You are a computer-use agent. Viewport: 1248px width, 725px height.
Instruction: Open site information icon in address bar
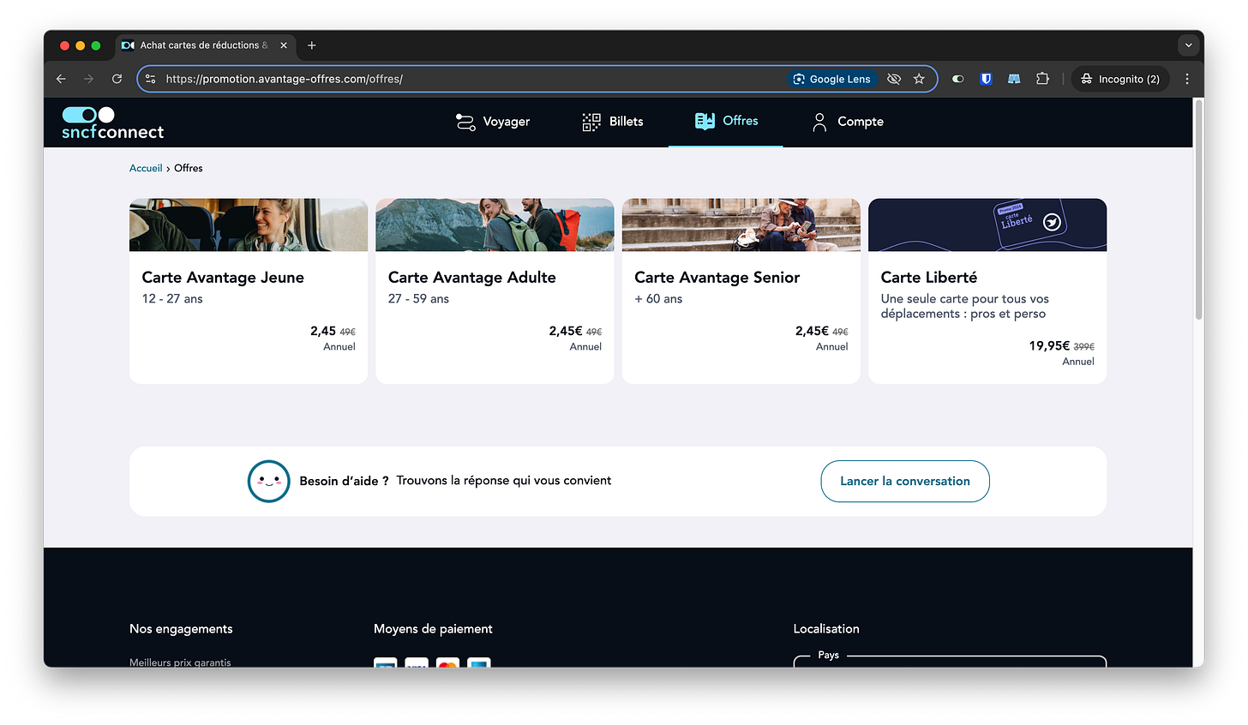click(151, 79)
